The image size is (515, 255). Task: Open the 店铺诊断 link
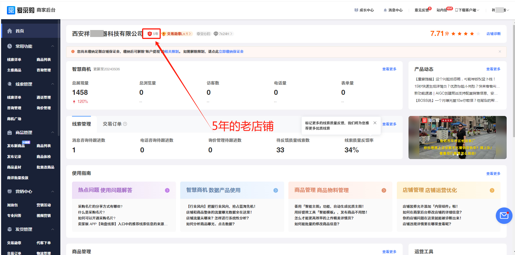coord(493,34)
